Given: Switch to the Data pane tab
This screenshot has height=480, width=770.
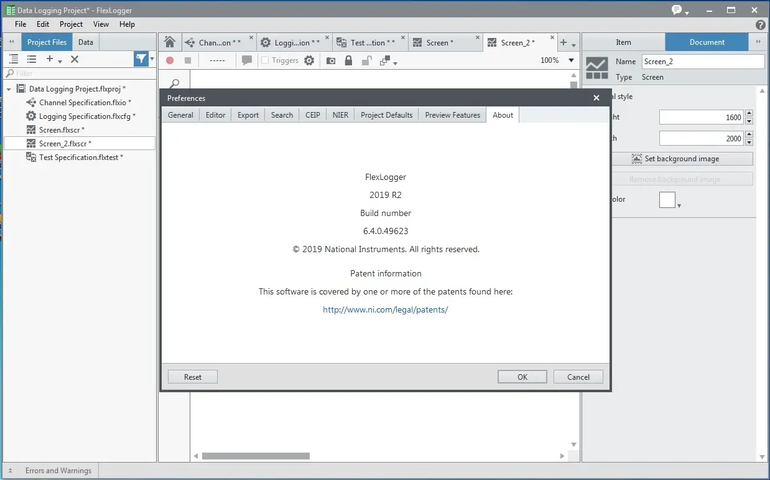Looking at the screenshot, I should pyautogui.click(x=86, y=42).
